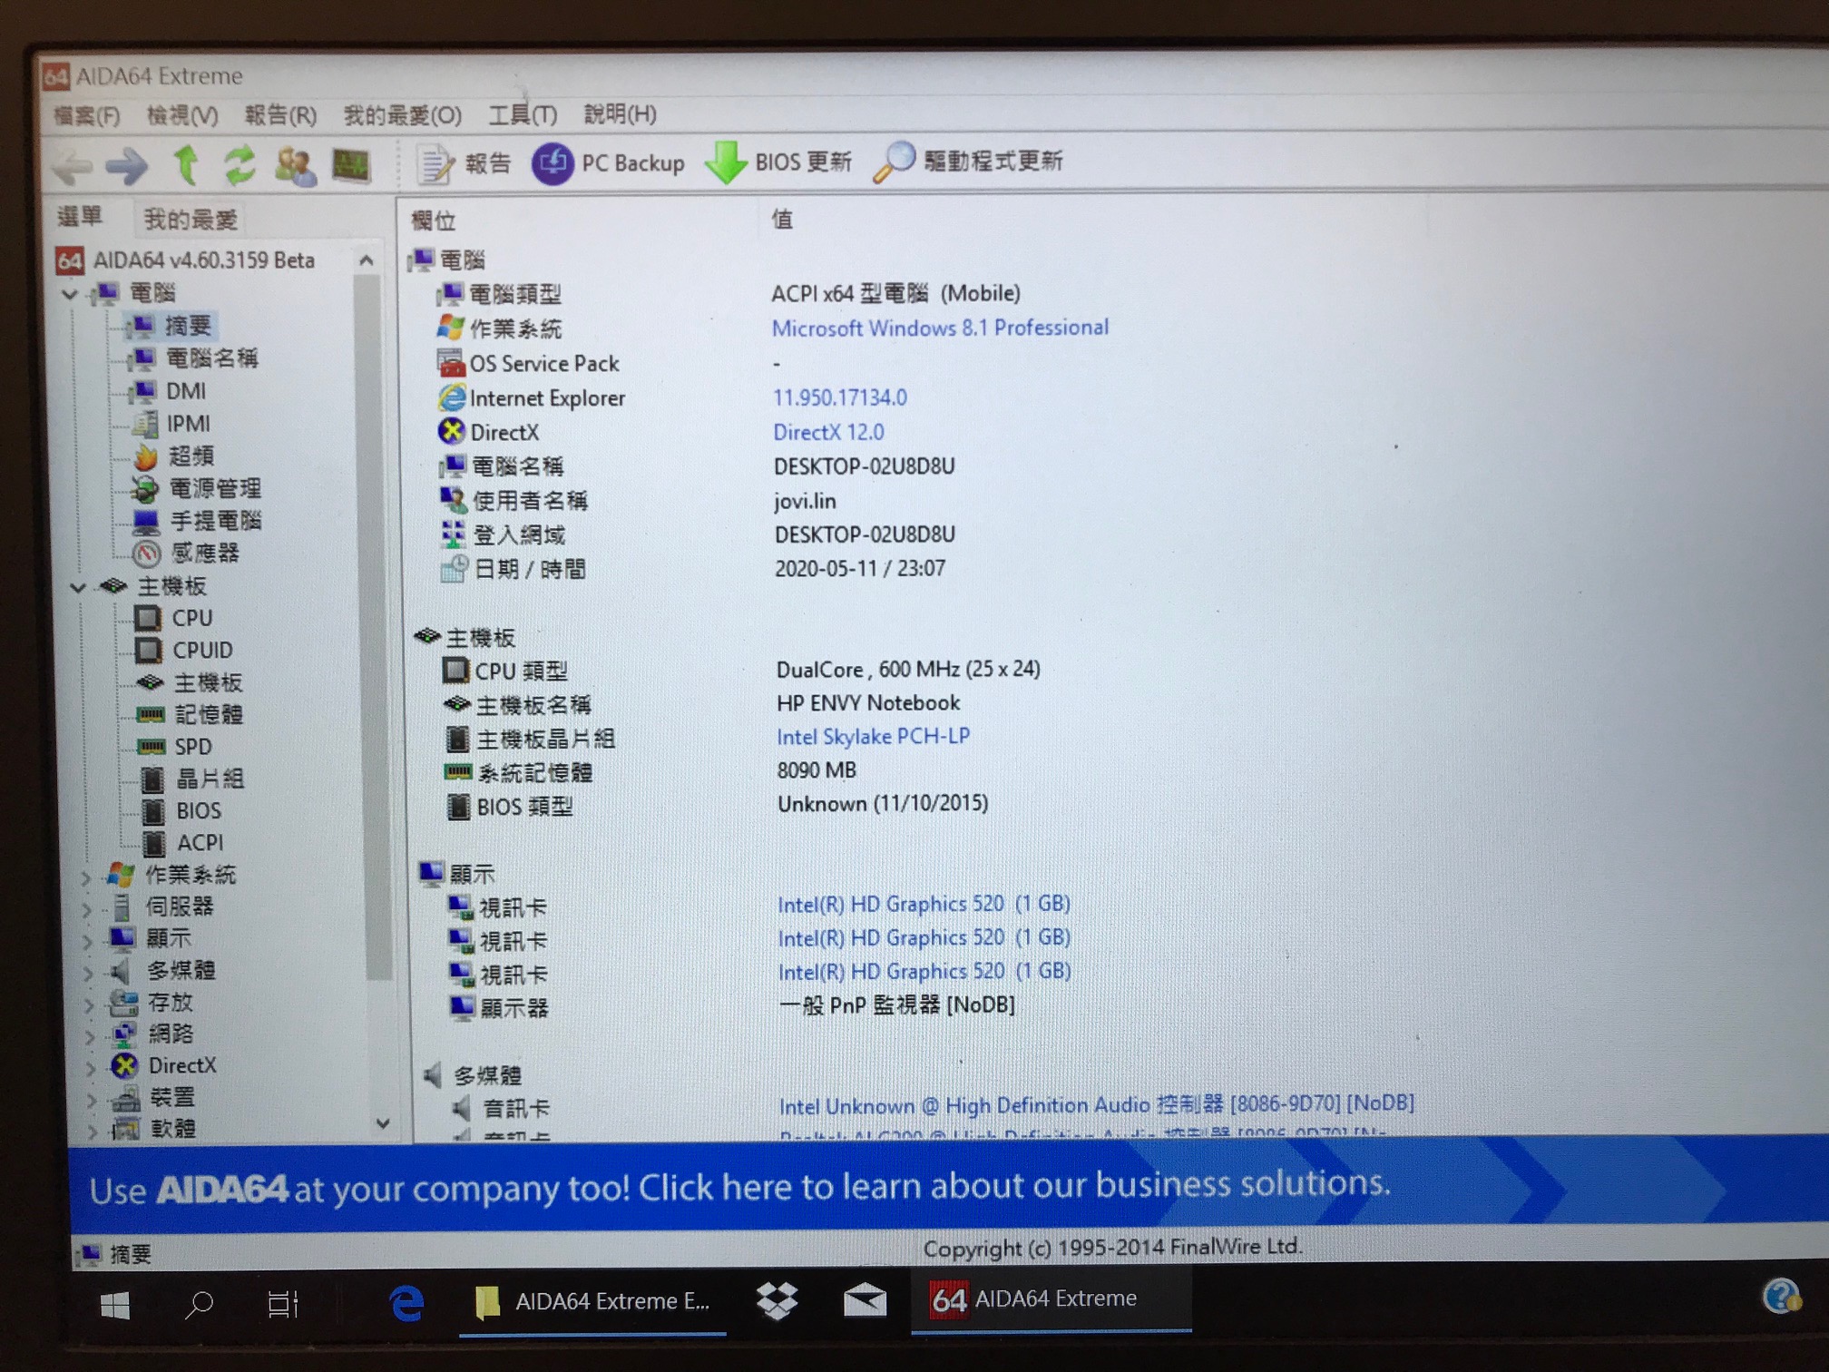Launch Edge browser from taskbar
Image resolution: width=1829 pixels, height=1372 pixels.
(406, 1303)
